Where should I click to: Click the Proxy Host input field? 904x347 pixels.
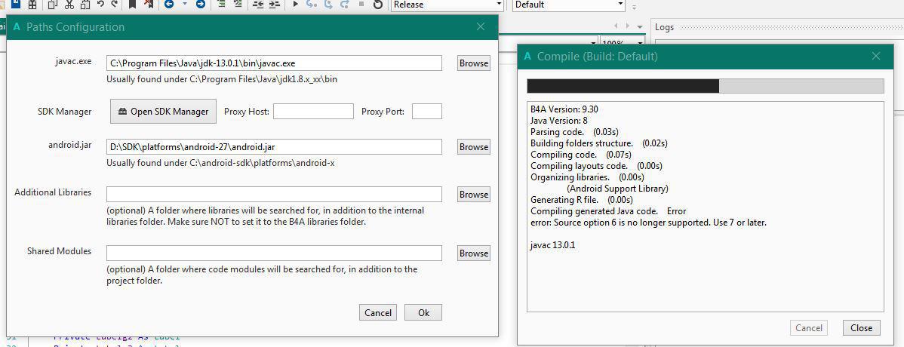pyautogui.click(x=313, y=112)
